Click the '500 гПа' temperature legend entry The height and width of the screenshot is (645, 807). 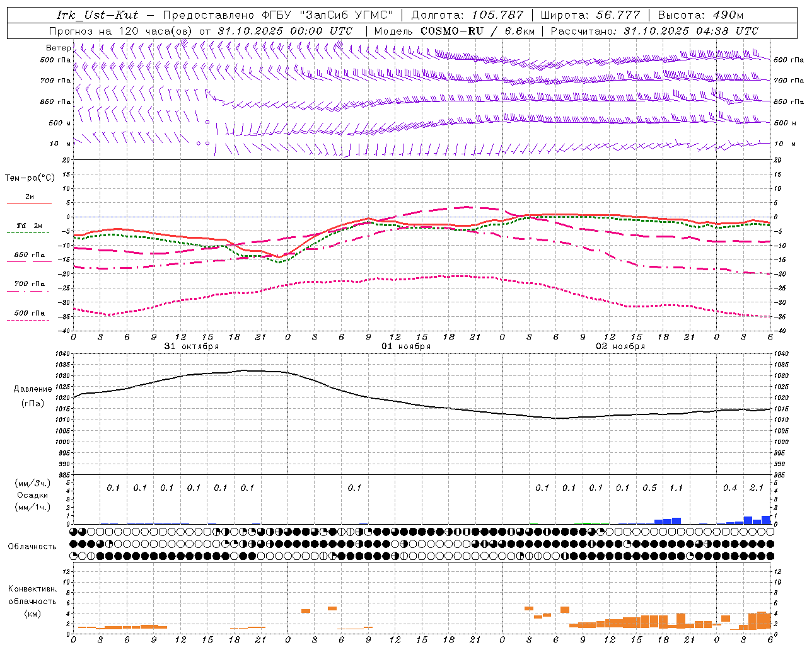(29, 313)
